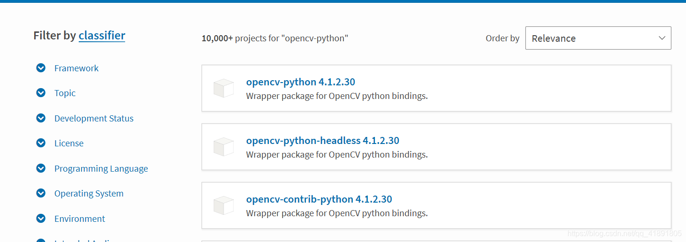Expand the Topic filter label
This screenshot has height=242, width=686.
click(65, 93)
